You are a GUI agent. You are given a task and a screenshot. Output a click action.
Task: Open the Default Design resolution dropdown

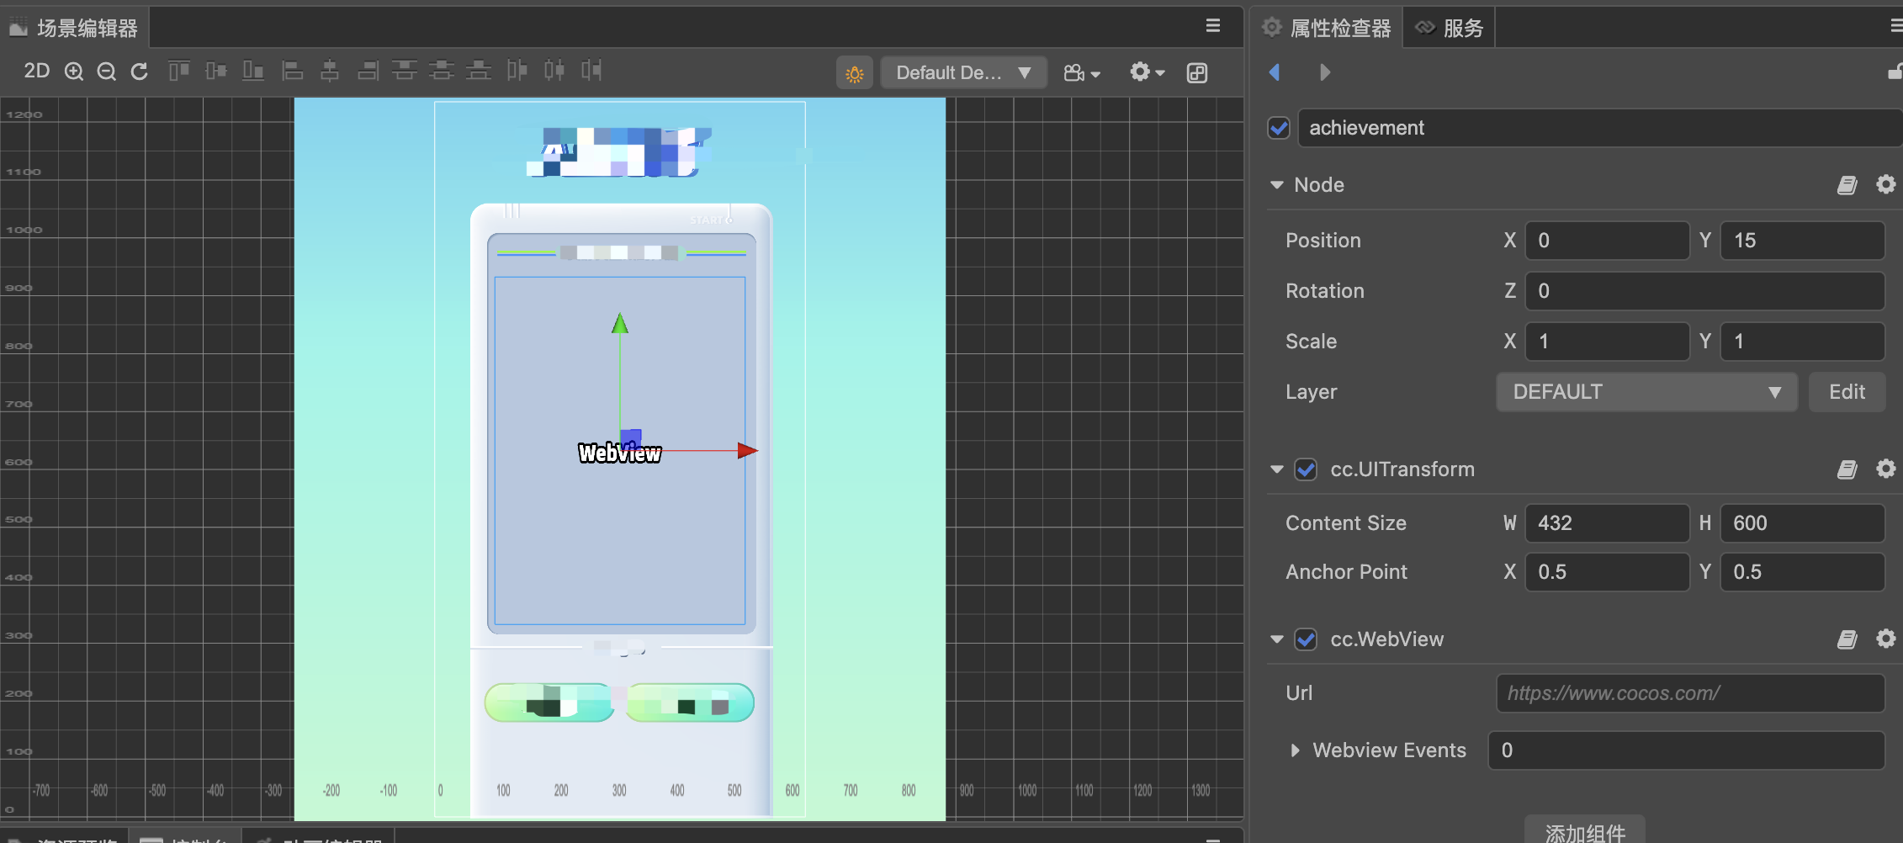[963, 73]
